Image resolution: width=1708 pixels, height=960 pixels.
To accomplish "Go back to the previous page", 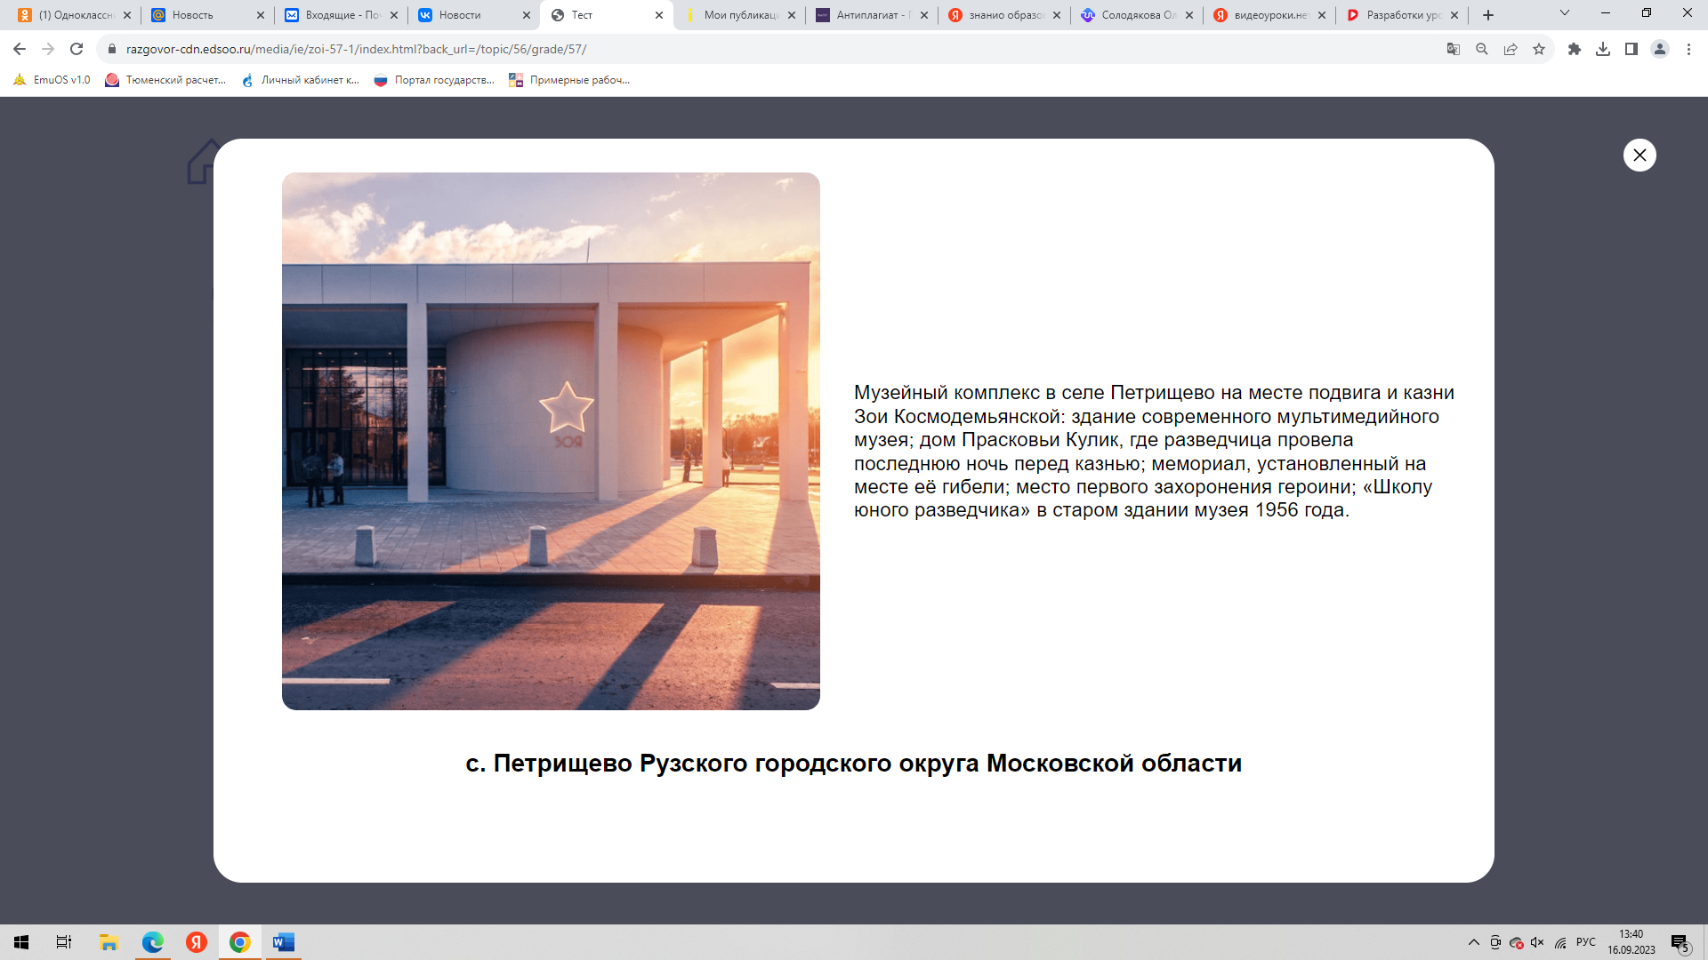I will coord(20,49).
